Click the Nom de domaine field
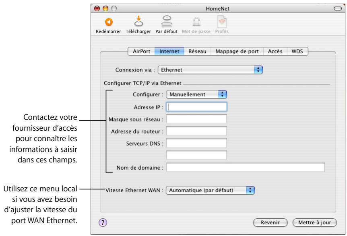Screen dimensions: 347x236 pyautogui.click(x=246, y=167)
